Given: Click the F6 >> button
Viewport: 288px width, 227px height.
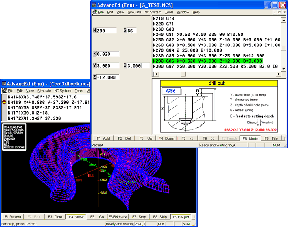Looking at the screenshot, I should 208,138.
